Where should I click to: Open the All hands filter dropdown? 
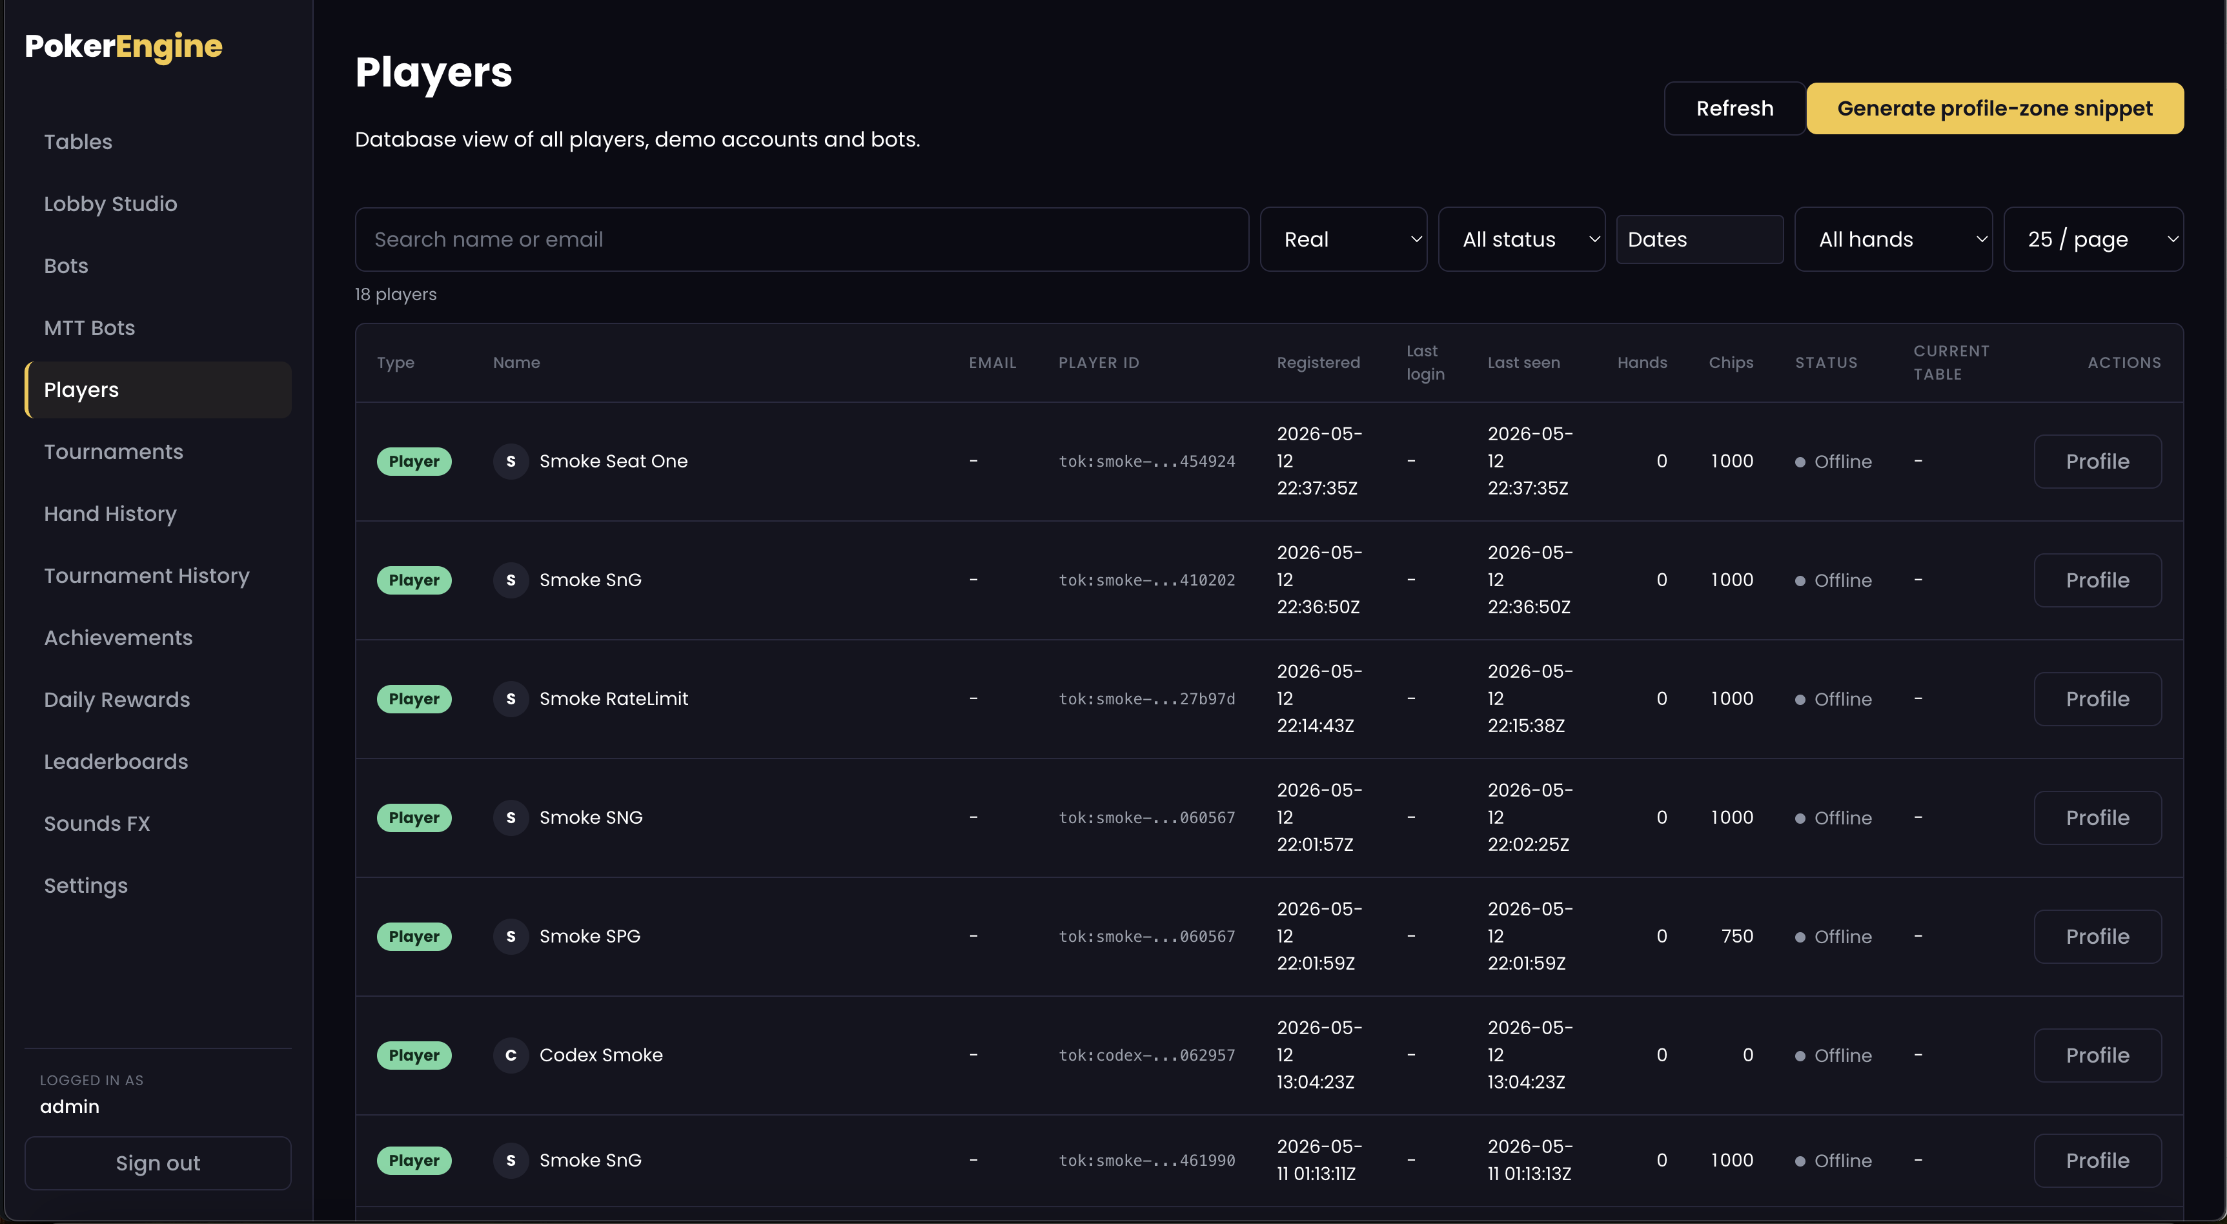pos(1893,240)
